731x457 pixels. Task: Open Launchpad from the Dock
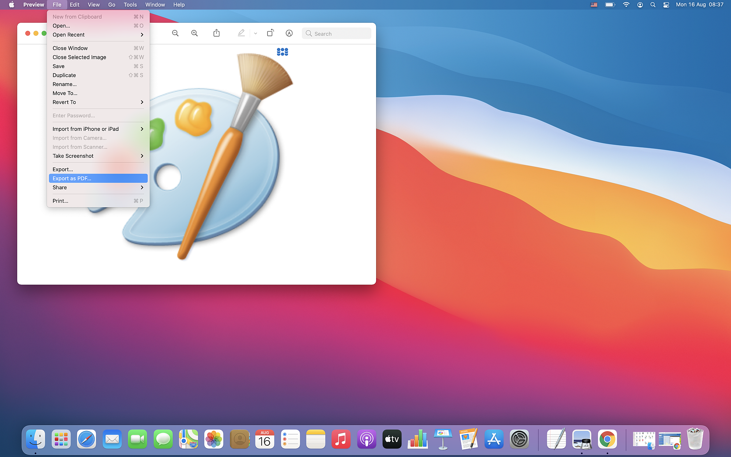pyautogui.click(x=61, y=439)
